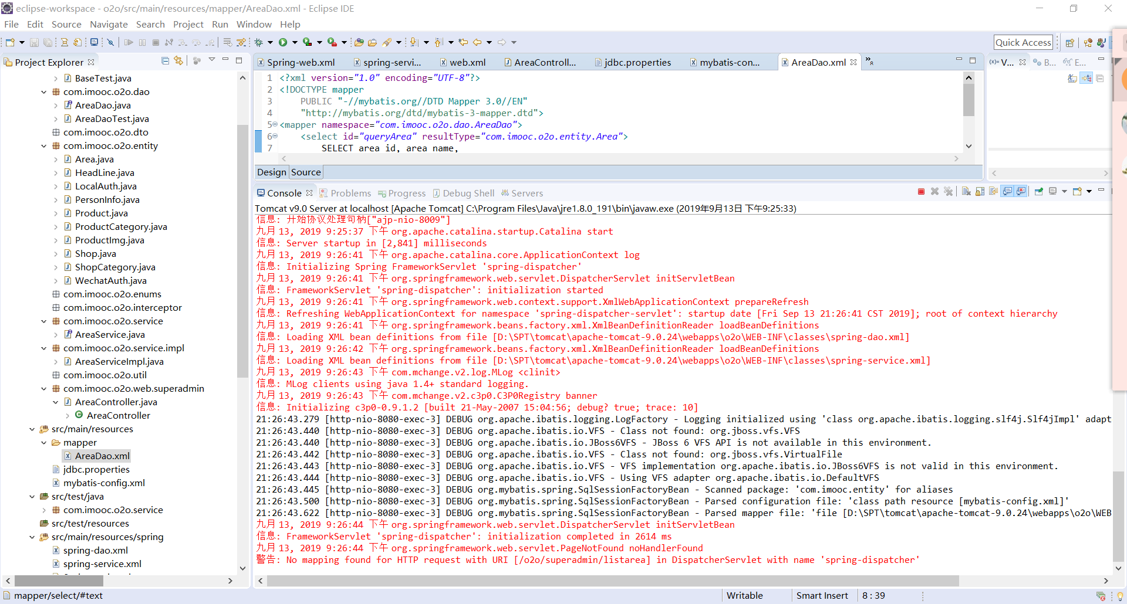Click the Quick Access search field
The height and width of the screenshot is (604, 1127).
pos(1023,42)
